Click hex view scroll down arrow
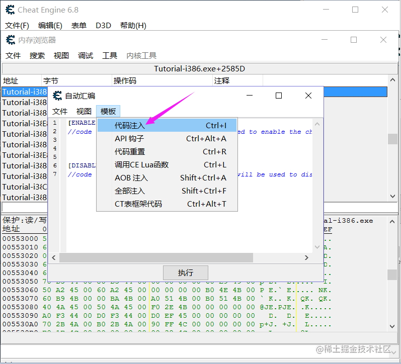This screenshot has height=364, width=401. click(x=392, y=326)
